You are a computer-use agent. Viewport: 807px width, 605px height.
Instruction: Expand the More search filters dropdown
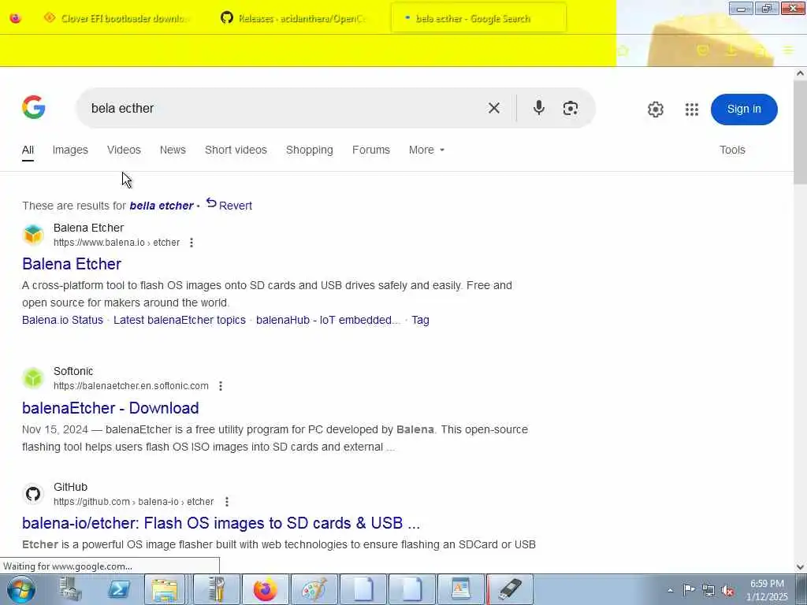pos(426,150)
